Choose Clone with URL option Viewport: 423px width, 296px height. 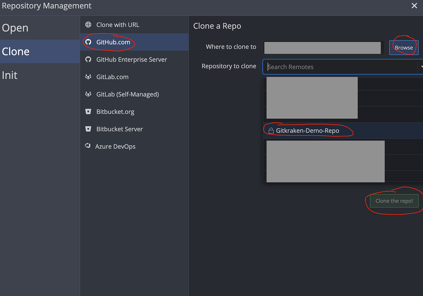click(134, 25)
